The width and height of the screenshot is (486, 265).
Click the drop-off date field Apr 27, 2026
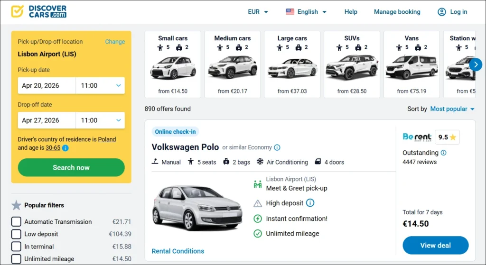click(x=47, y=120)
